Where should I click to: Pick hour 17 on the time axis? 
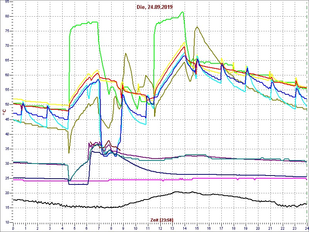click(x=221, y=228)
